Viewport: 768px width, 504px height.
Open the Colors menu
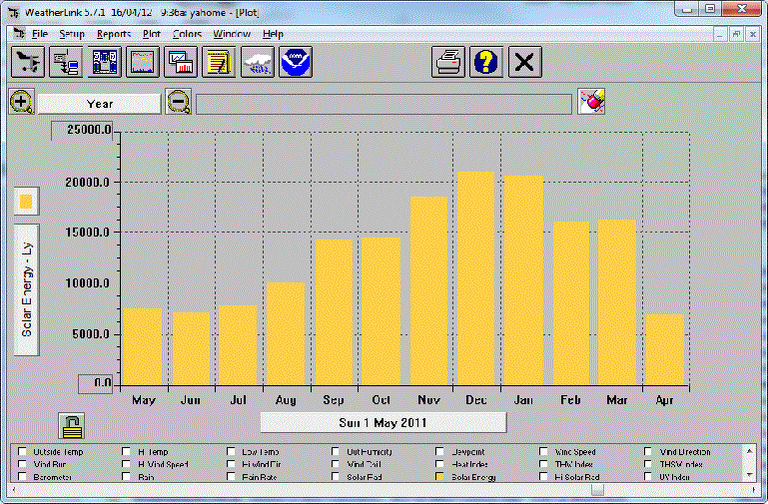click(187, 34)
